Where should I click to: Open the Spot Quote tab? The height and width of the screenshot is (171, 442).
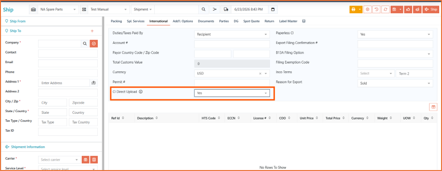[252, 21]
